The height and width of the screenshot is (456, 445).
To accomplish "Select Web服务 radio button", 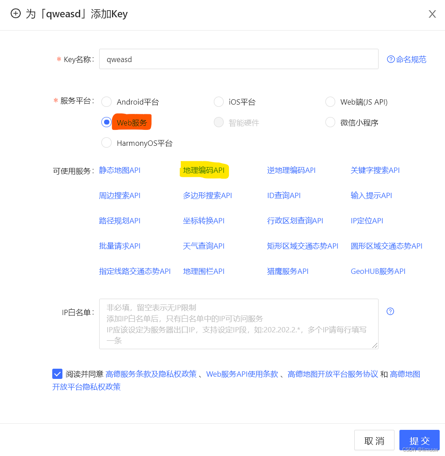I will (x=106, y=122).
